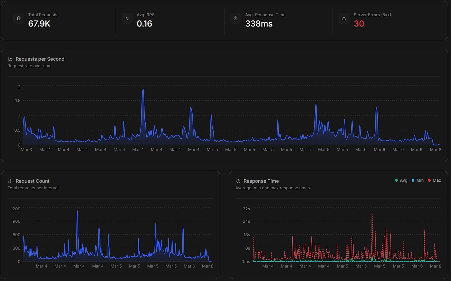
Task: Click the Mar 6 label on Request Count axis
Action: [x=189, y=266]
